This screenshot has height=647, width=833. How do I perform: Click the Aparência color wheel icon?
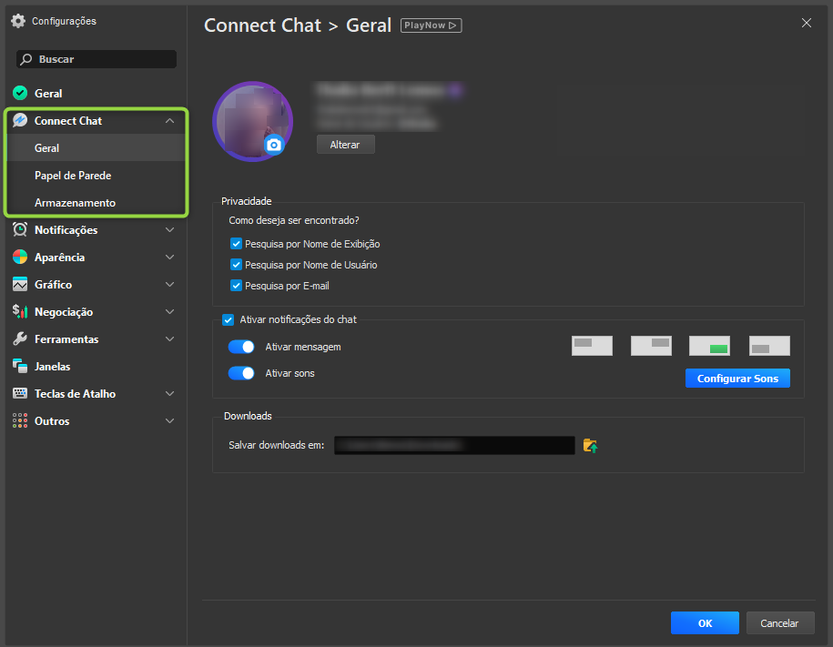click(x=20, y=258)
